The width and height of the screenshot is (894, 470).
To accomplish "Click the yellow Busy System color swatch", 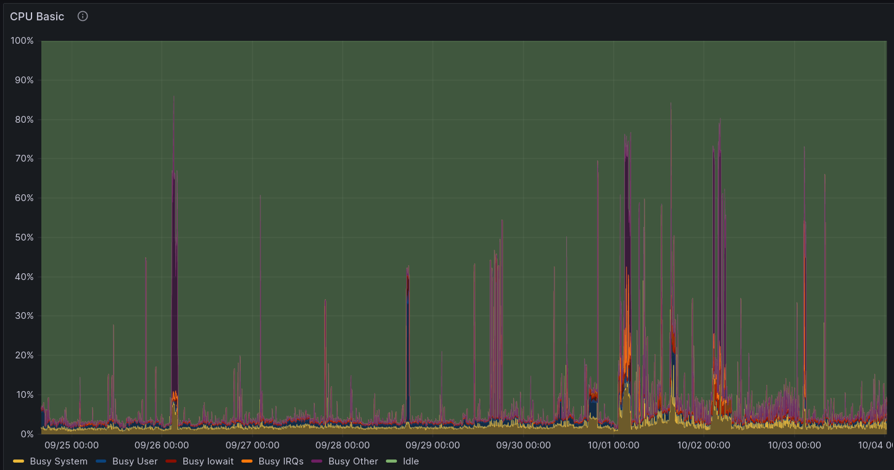I will coord(19,461).
